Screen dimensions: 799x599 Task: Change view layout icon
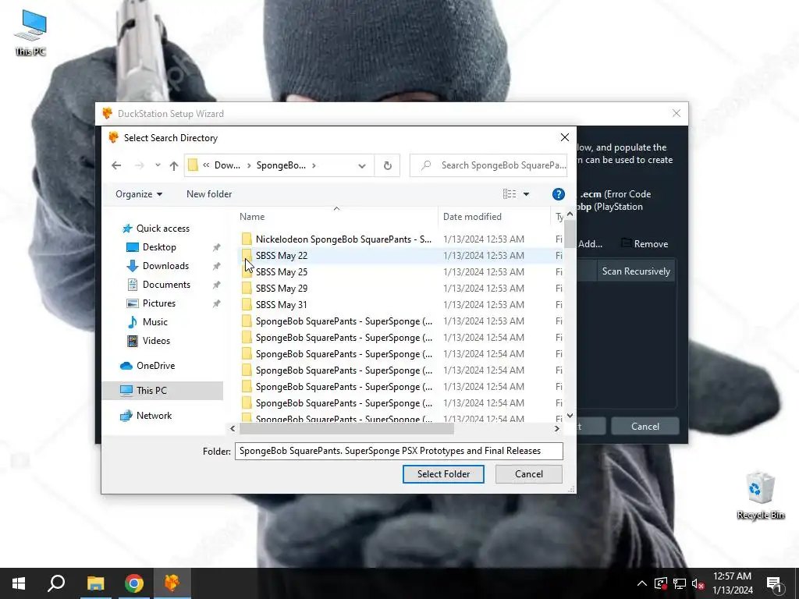coord(509,194)
